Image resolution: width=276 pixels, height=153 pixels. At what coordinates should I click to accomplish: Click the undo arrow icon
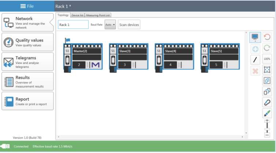[267, 37]
